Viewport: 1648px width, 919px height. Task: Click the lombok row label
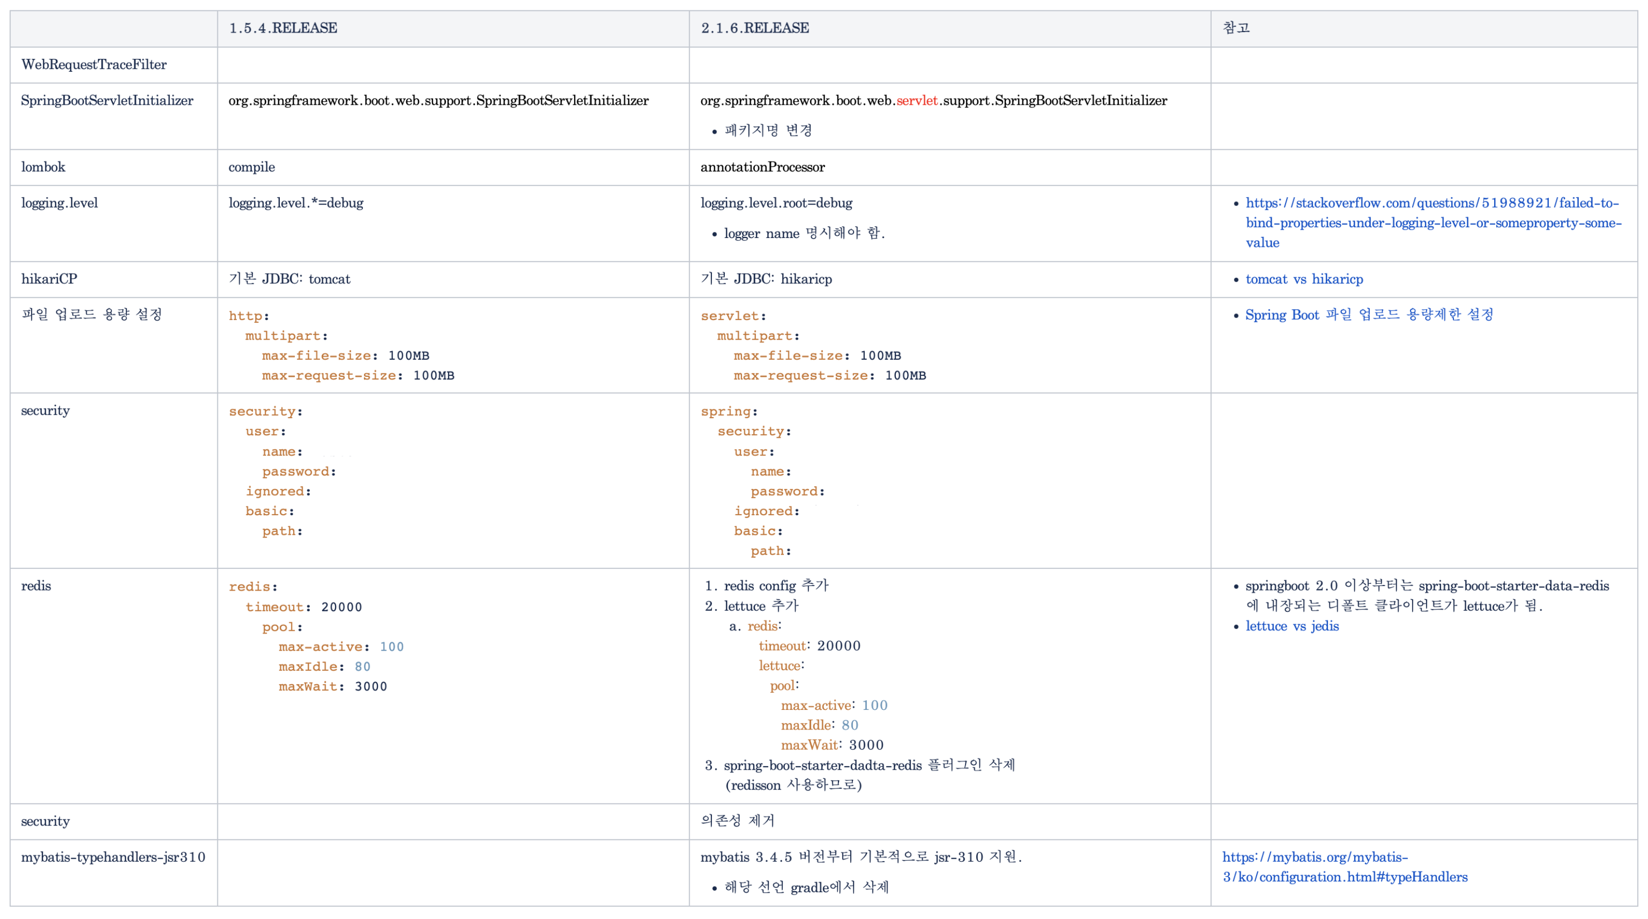pyautogui.click(x=43, y=167)
